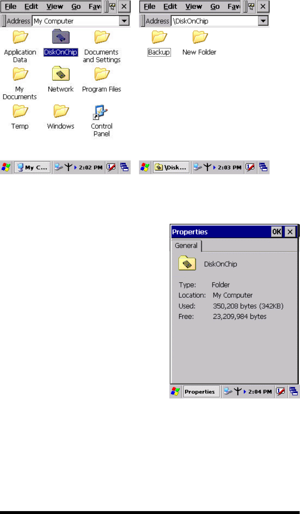The height and width of the screenshot is (514, 300).
Task: Click the 2:04 PM clock
Action: pyautogui.click(x=260, y=392)
